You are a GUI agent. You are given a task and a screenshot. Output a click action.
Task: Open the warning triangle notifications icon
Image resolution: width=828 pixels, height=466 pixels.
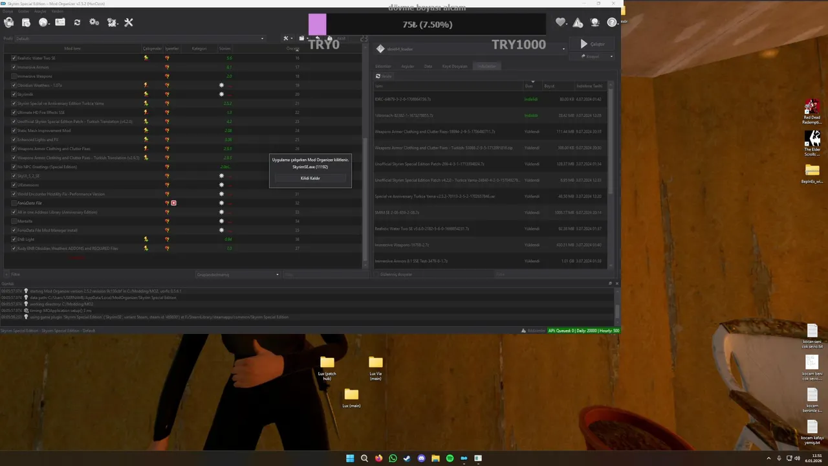click(578, 23)
